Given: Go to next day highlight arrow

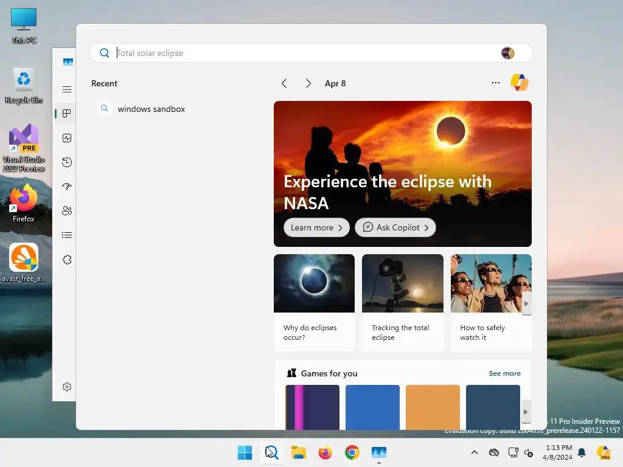Looking at the screenshot, I should [308, 83].
